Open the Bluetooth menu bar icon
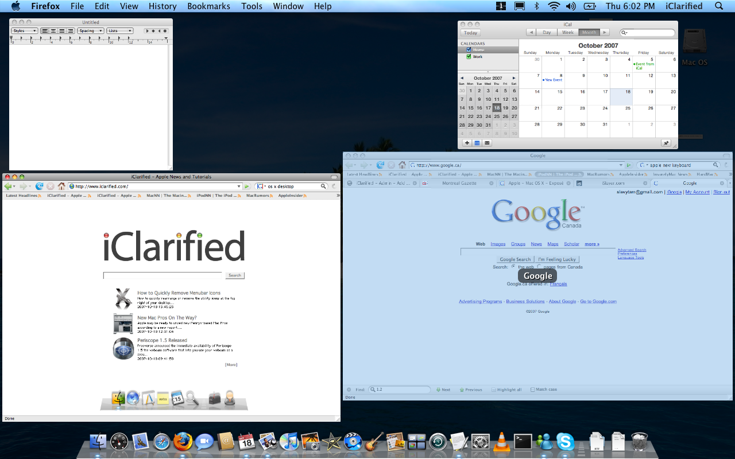 point(537,6)
